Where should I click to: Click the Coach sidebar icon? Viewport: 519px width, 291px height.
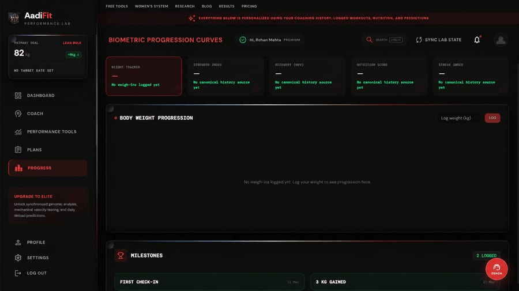(x=18, y=114)
